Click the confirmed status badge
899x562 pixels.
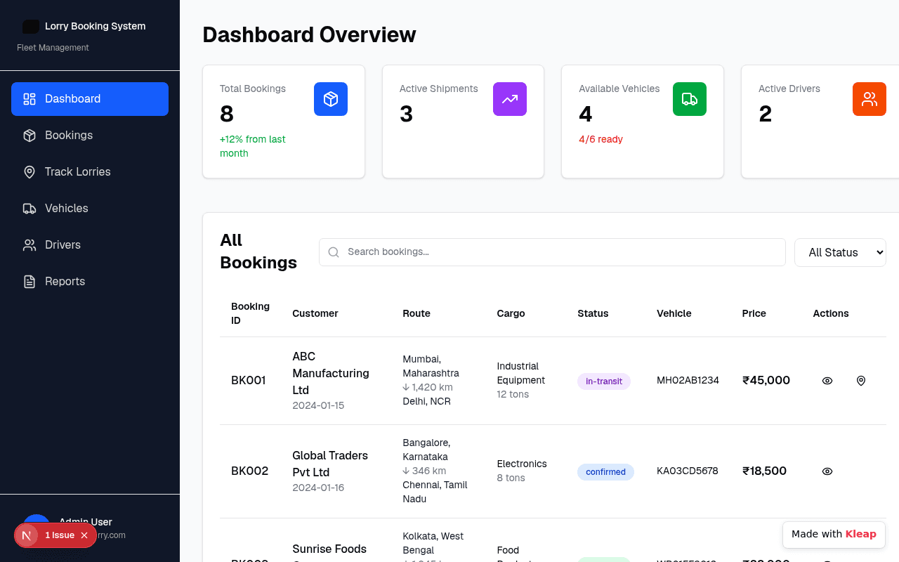605,472
